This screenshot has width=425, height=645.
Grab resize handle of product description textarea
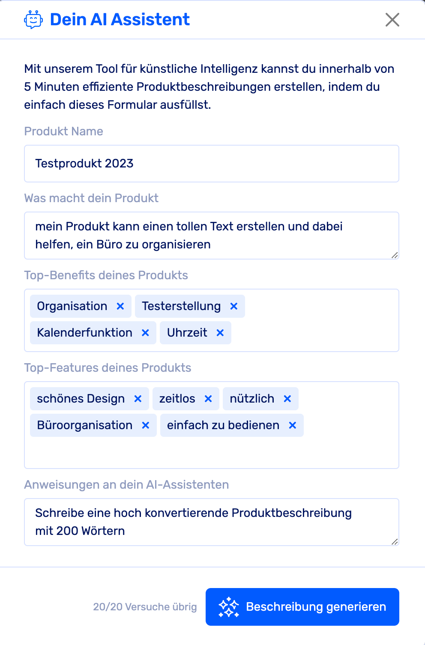click(395, 255)
